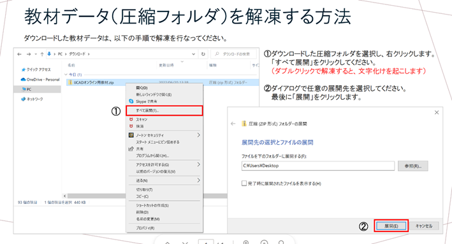This screenshot has height=244, width=452.
Task: Click the refresh button in Explorer
Action: 203,54
